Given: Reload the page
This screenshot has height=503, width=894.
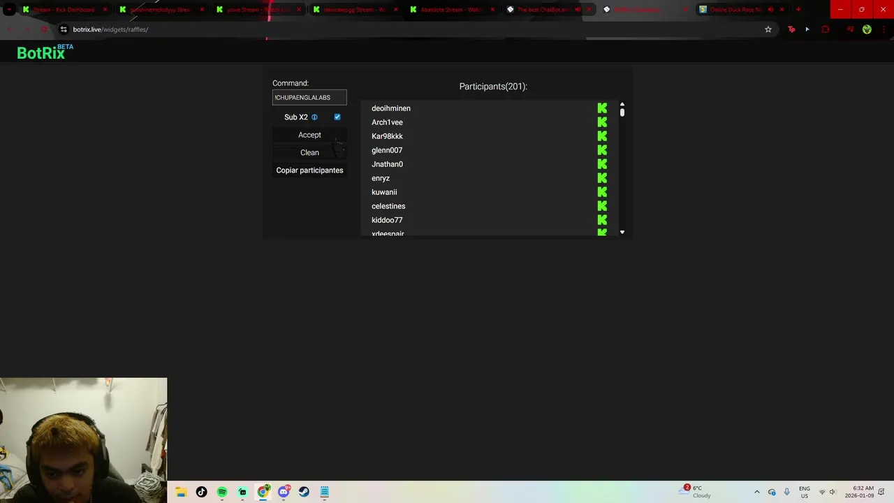Looking at the screenshot, I should coord(43,29).
